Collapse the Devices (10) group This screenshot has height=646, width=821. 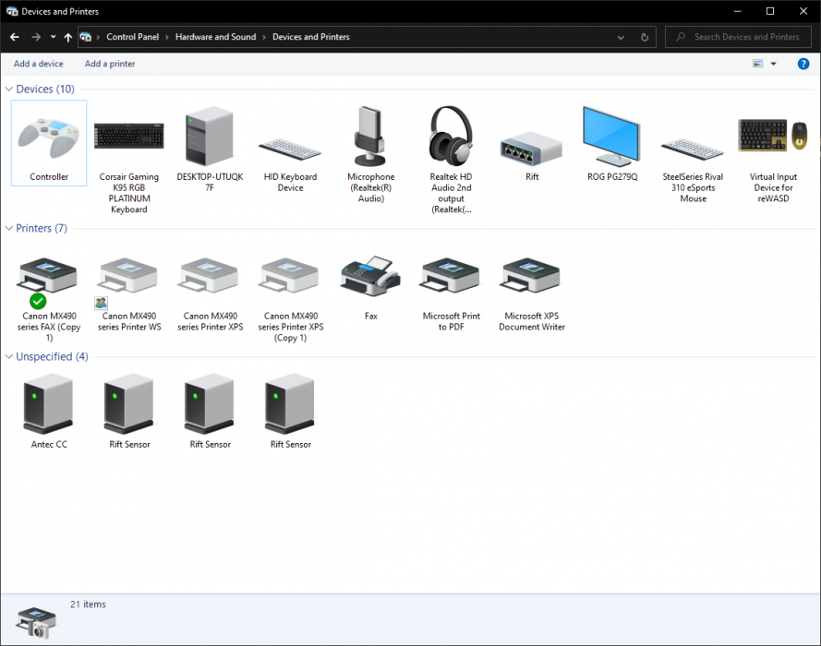point(9,89)
